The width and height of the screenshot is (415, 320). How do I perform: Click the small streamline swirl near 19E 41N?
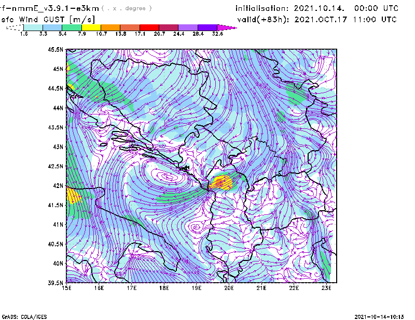(196, 227)
